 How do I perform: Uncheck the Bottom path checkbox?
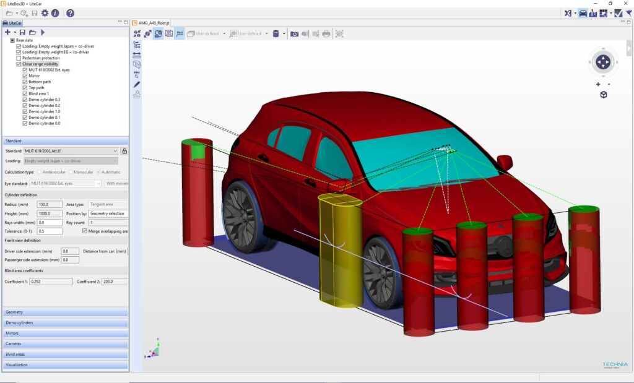point(25,82)
